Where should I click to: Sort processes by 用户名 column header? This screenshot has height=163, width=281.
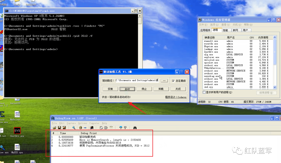point(236,38)
